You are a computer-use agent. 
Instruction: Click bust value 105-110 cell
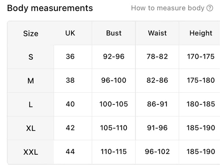pyautogui.click(x=114, y=128)
